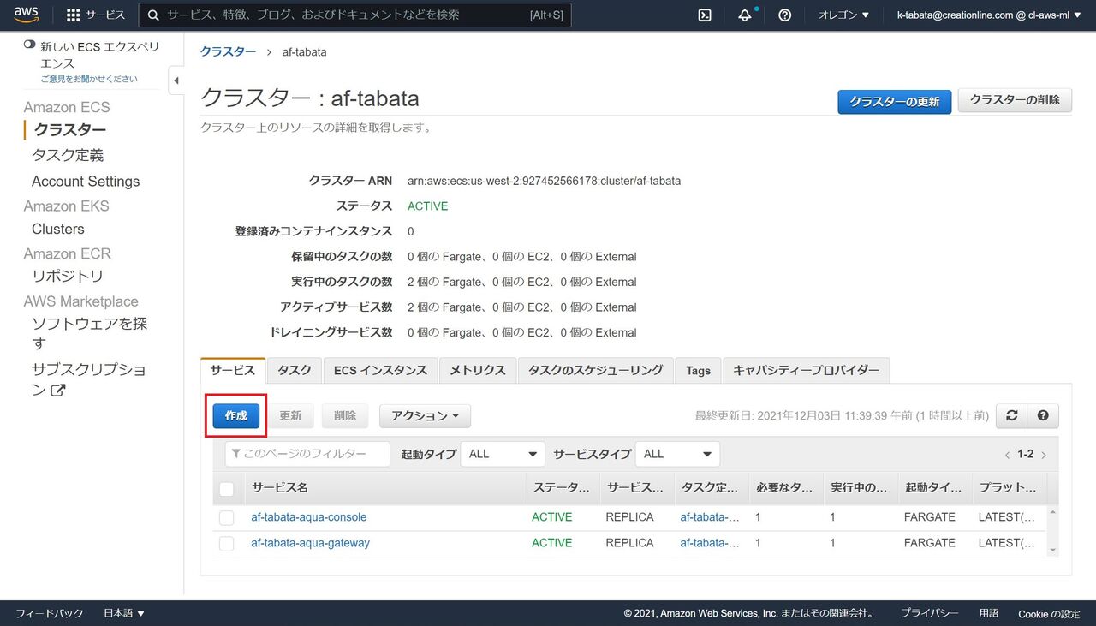Viewport: 1096px width, 626px height.
Task: Click the services table vertical scrollbar
Action: click(x=1052, y=531)
